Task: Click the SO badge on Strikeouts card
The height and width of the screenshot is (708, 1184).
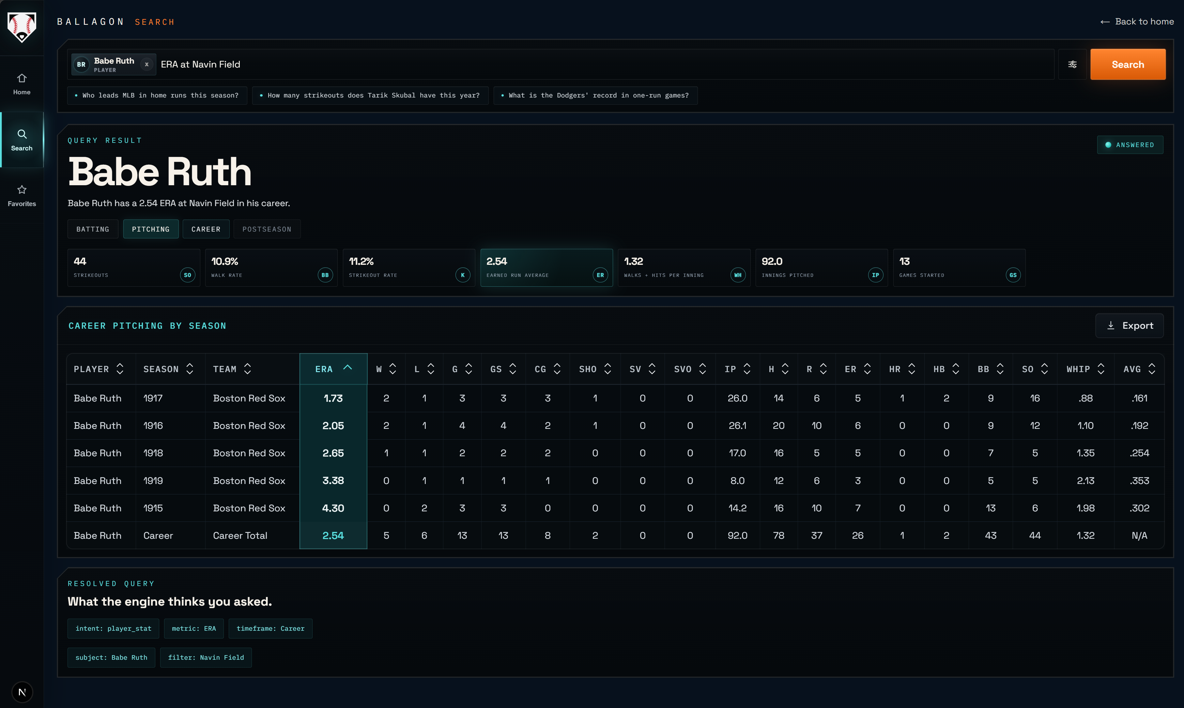Action: [x=187, y=275]
